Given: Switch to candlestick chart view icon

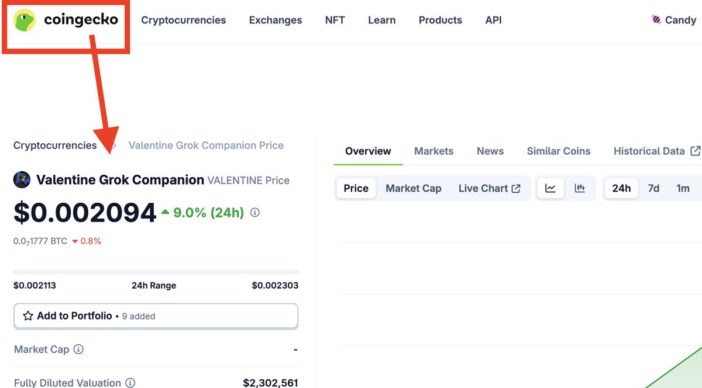Looking at the screenshot, I should pyautogui.click(x=580, y=188).
